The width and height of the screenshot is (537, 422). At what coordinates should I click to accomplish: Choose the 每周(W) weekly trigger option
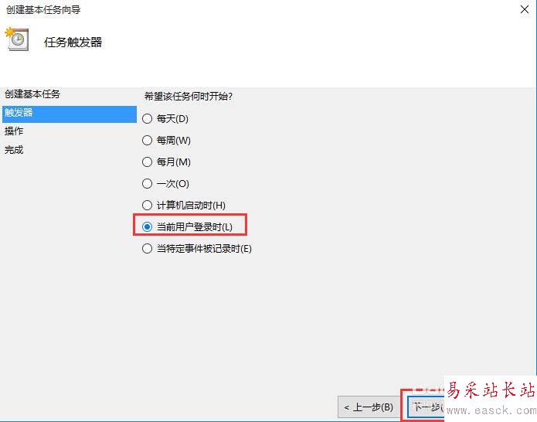[166, 141]
